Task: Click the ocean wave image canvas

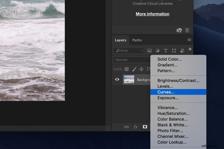Action: (32, 50)
